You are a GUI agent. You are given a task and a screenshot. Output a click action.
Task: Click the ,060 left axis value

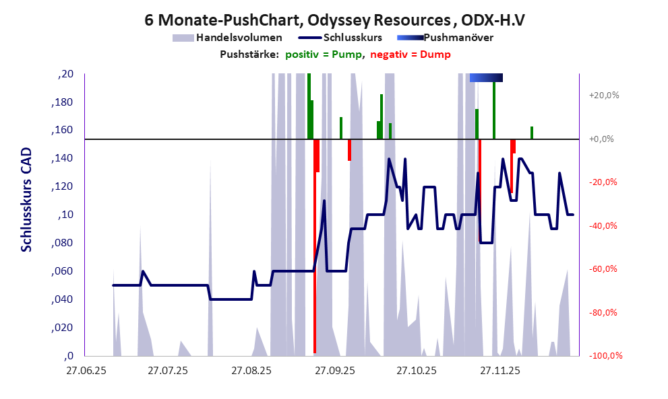63,271
